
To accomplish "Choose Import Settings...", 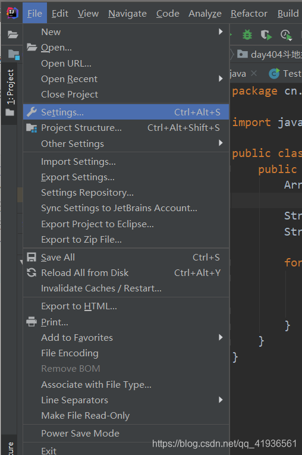I will 126,161.
